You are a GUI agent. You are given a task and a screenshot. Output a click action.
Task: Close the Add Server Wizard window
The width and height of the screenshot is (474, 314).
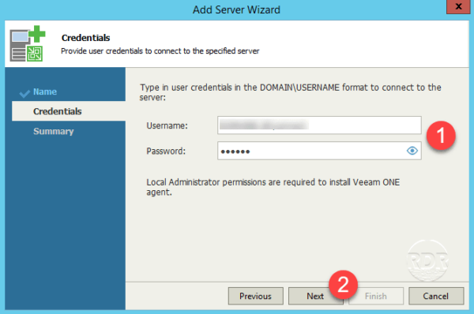[x=458, y=6]
